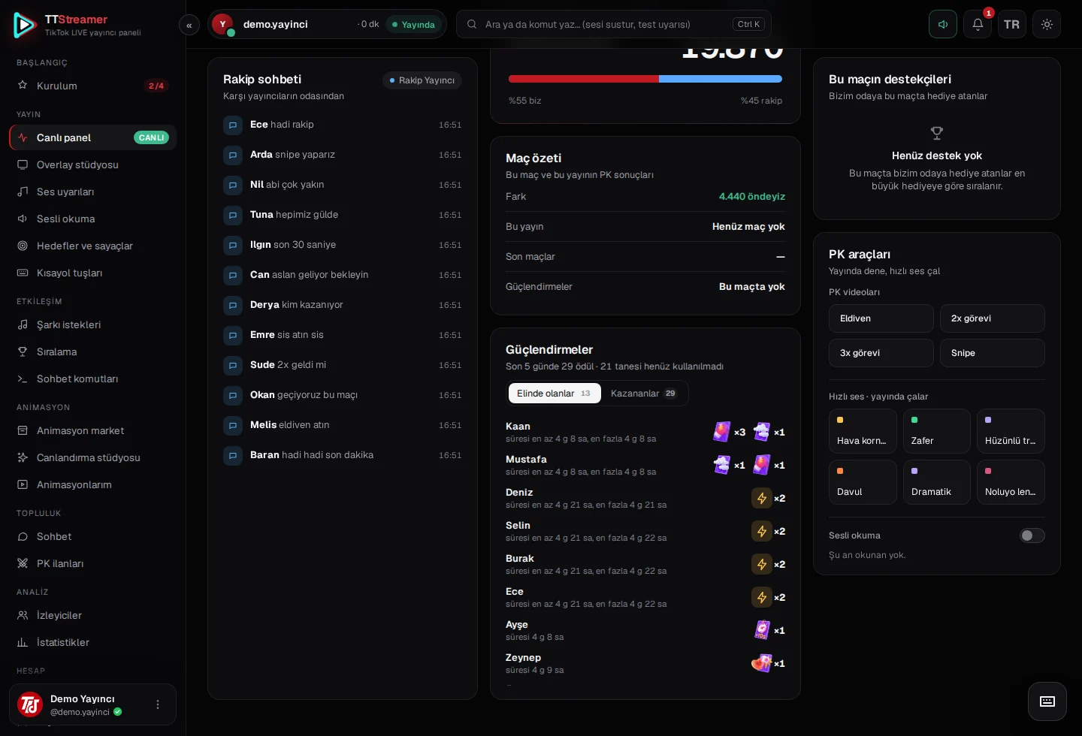The image size is (1082, 736).
Task: Click Kaan's first purple card power-up icon
Action: pyautogui.click(x=722, y=432)
